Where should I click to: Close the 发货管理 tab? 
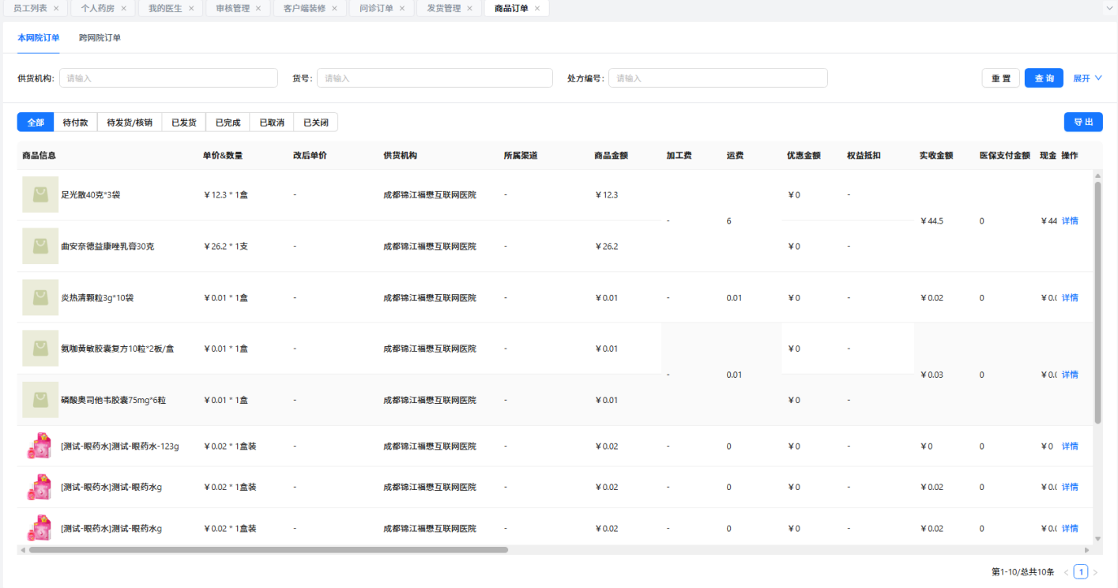pyautogui.click(x=469, y=9)
